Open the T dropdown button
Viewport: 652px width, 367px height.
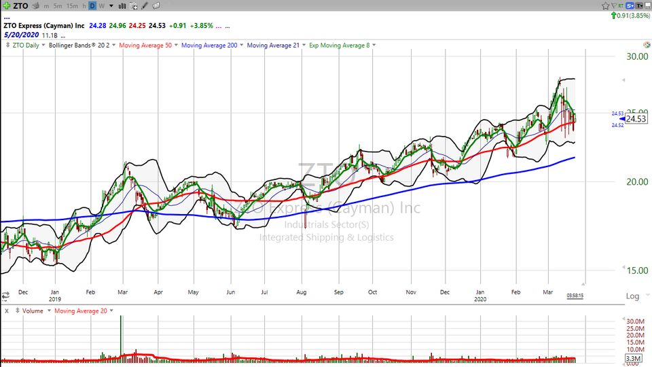click(639, 6)
